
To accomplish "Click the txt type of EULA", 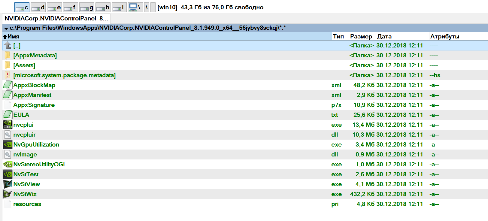I will pos(335,115).
